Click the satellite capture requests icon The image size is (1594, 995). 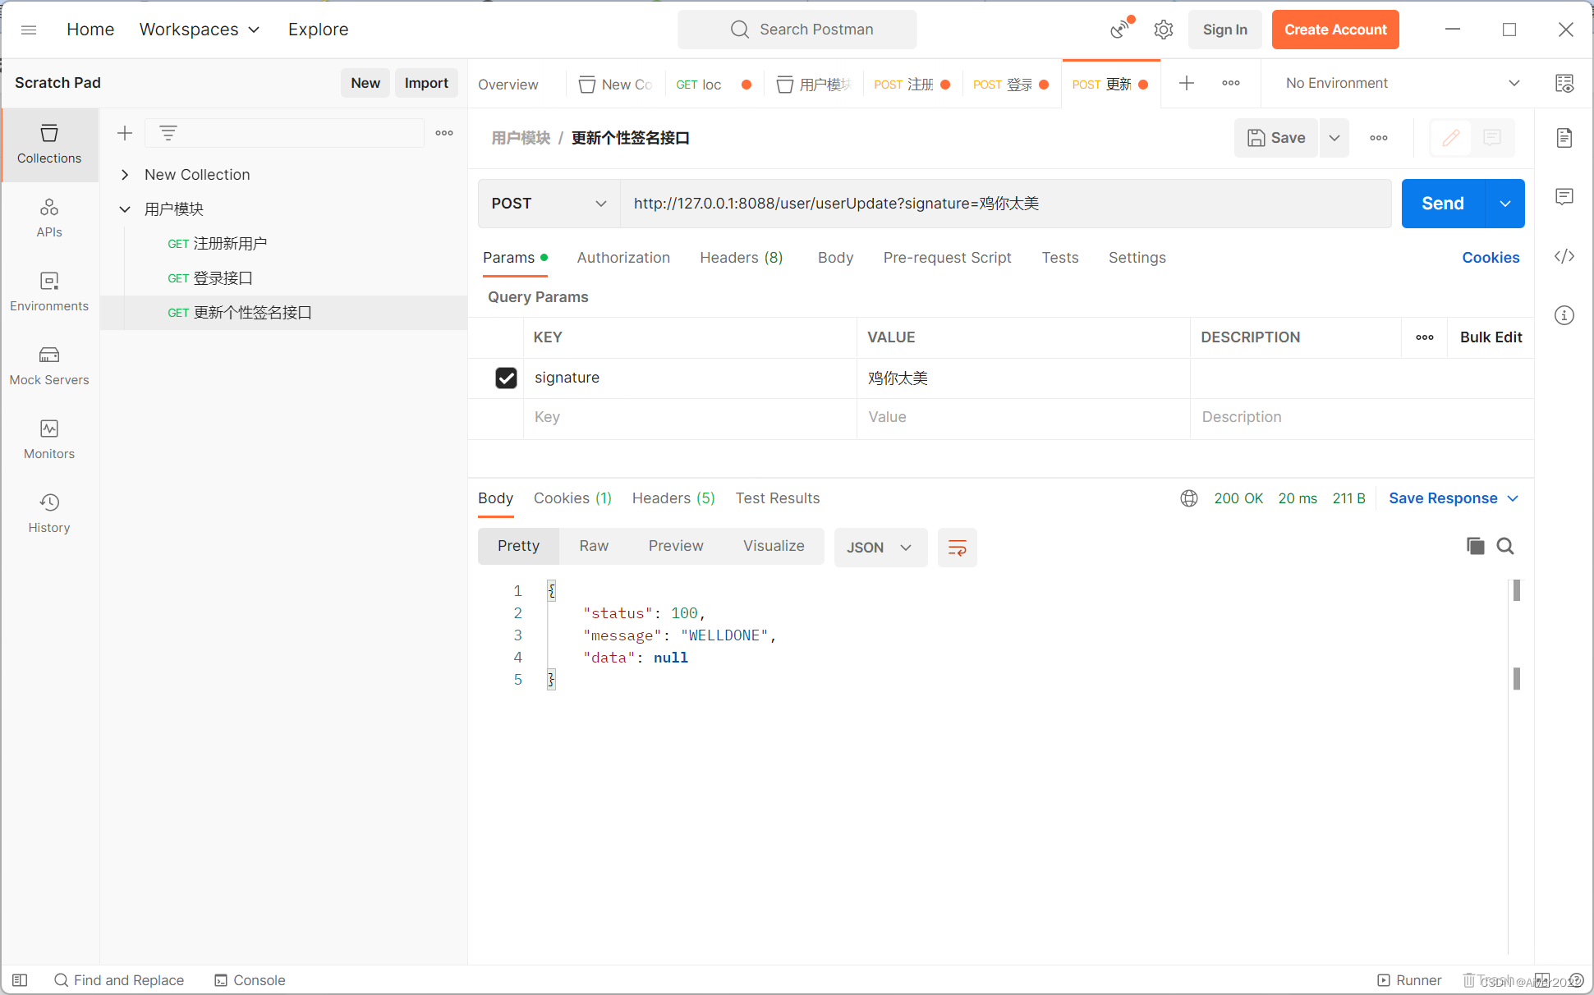pyautogui.click(x=1120, y=30)
